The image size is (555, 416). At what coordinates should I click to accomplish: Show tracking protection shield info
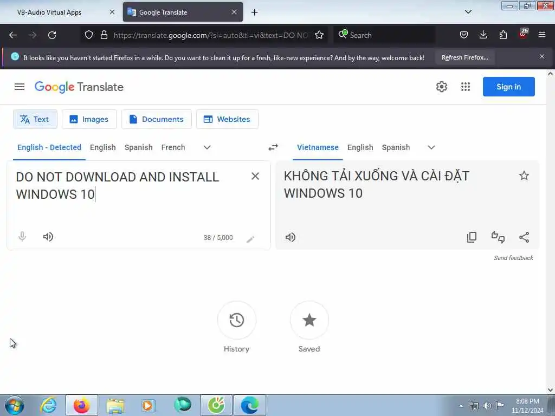[x=89, y=35]
